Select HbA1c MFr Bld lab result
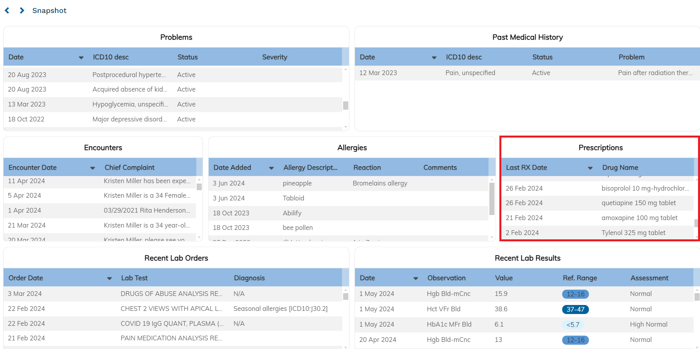The height and width of the screenshot is (349, 700). [x=524, y=325]
